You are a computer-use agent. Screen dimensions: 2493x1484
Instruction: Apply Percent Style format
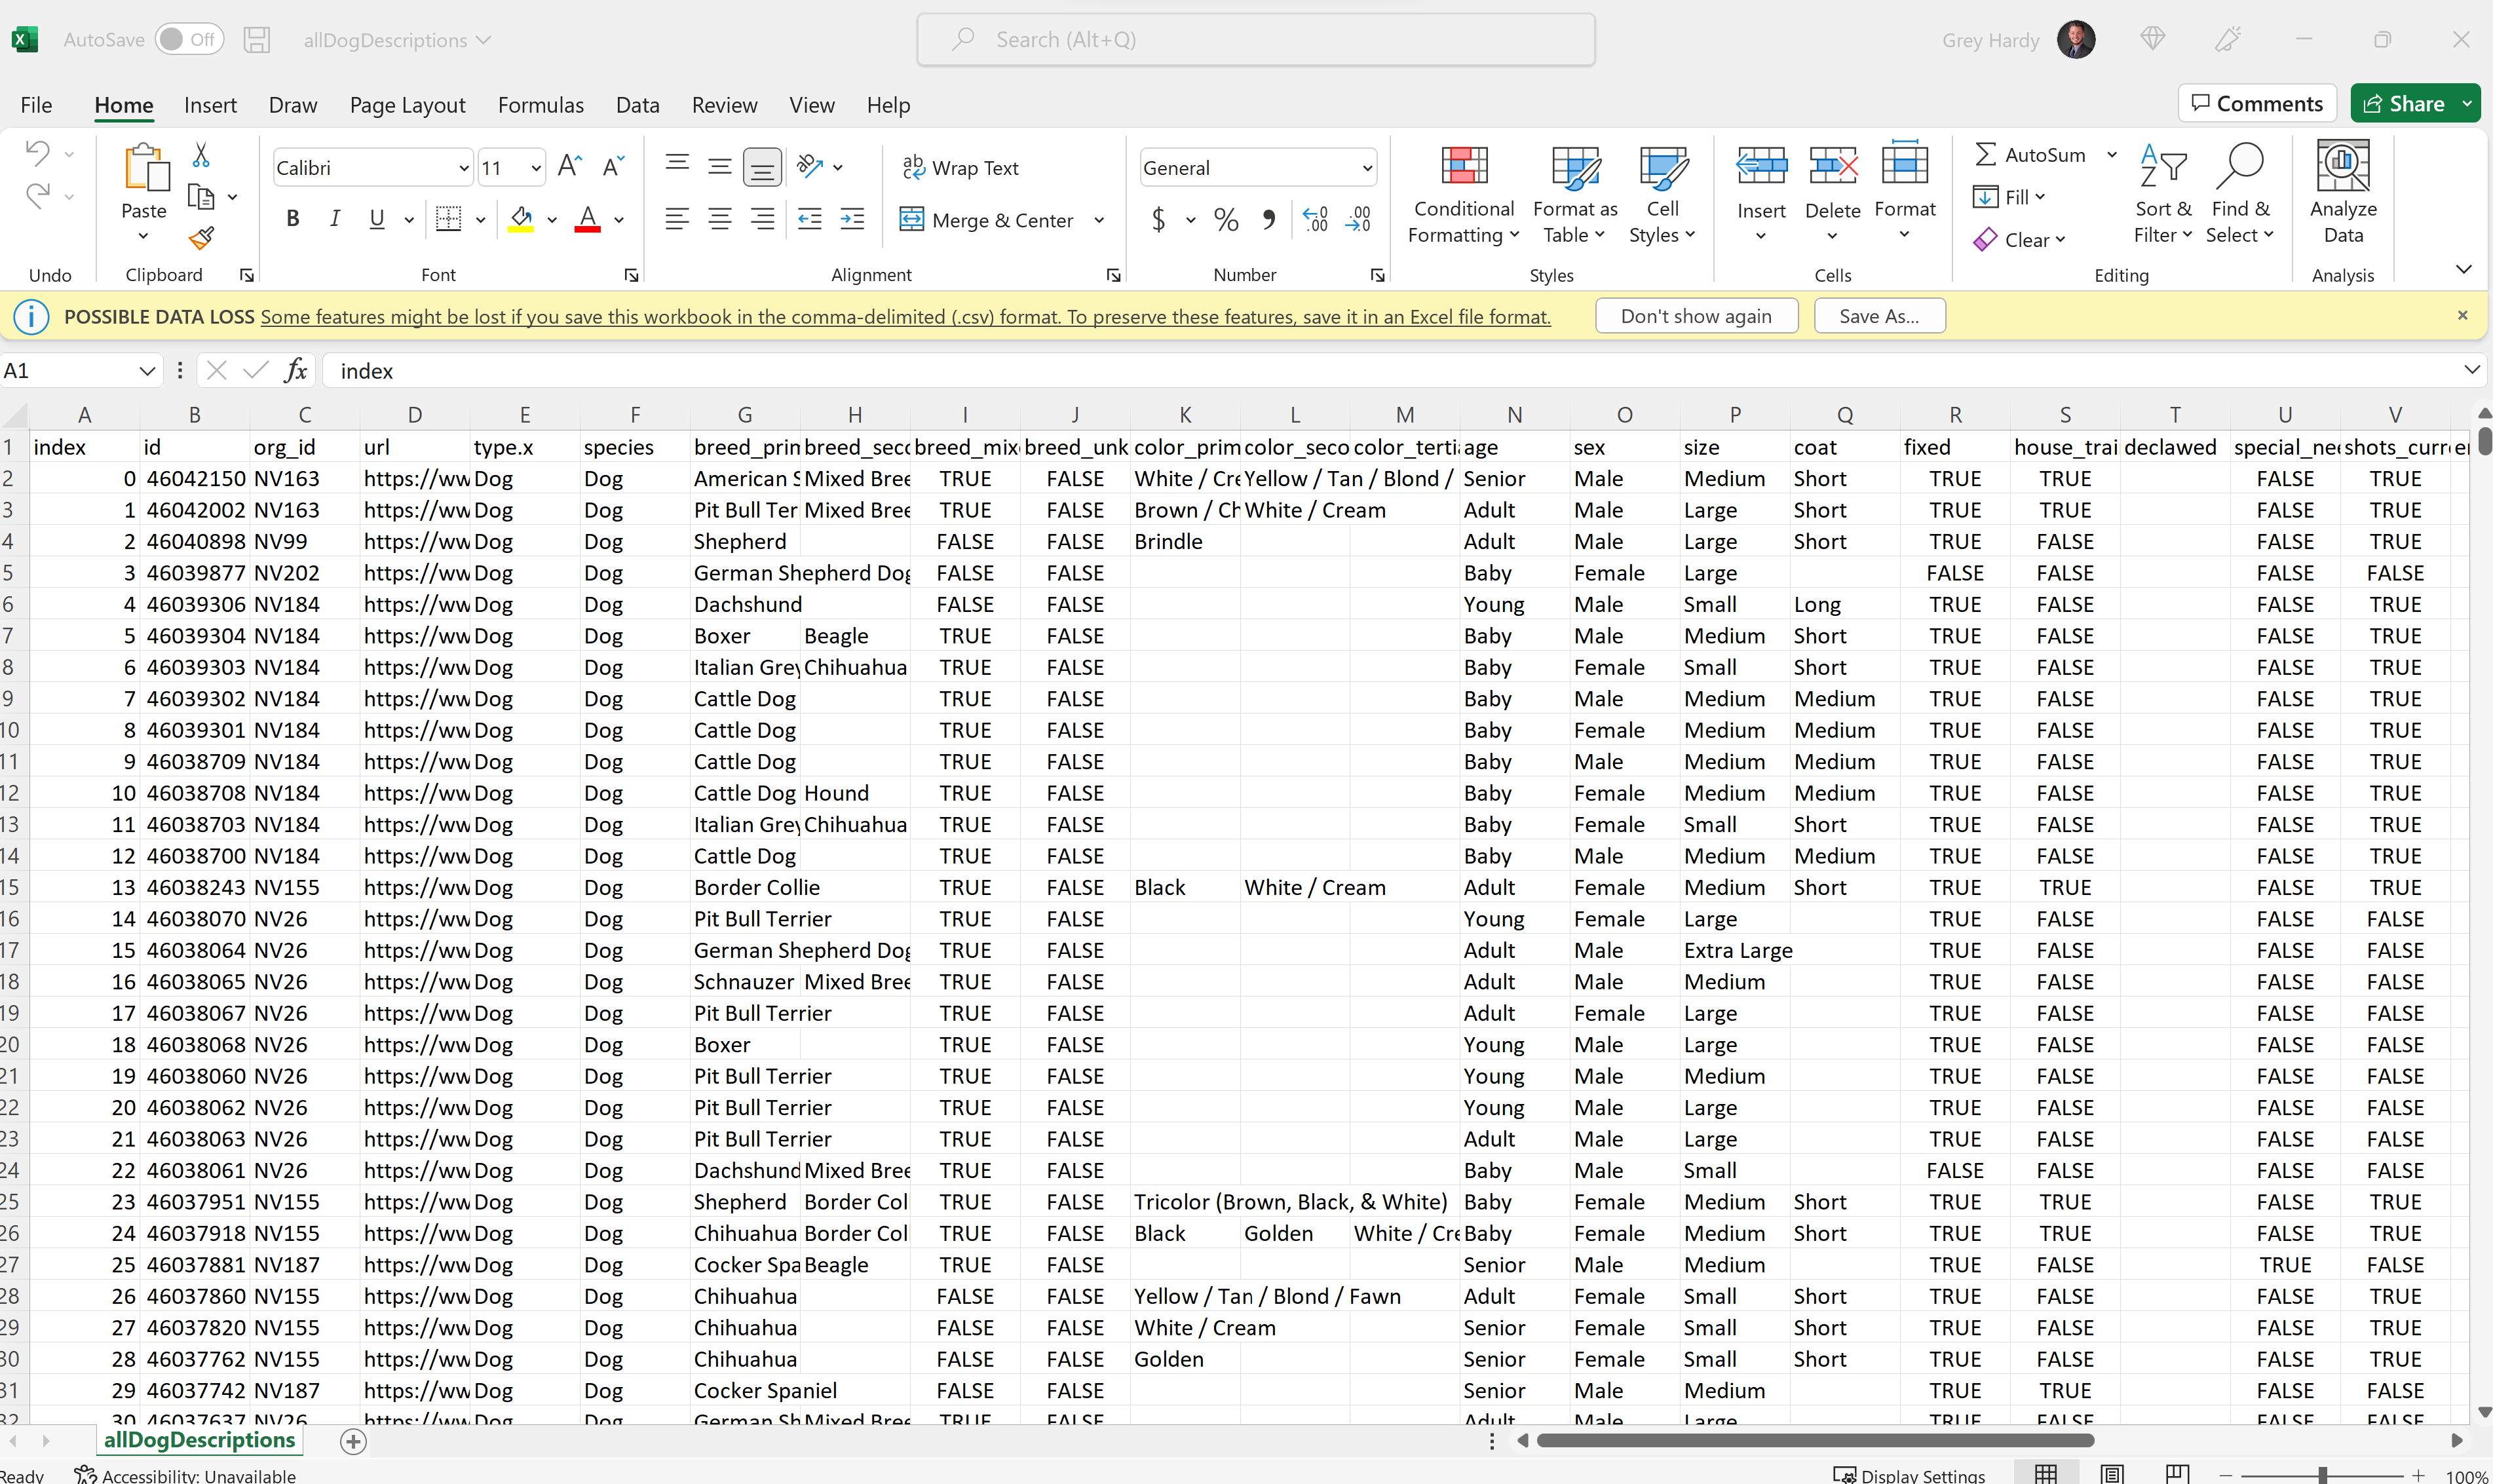pos(1226,219)
